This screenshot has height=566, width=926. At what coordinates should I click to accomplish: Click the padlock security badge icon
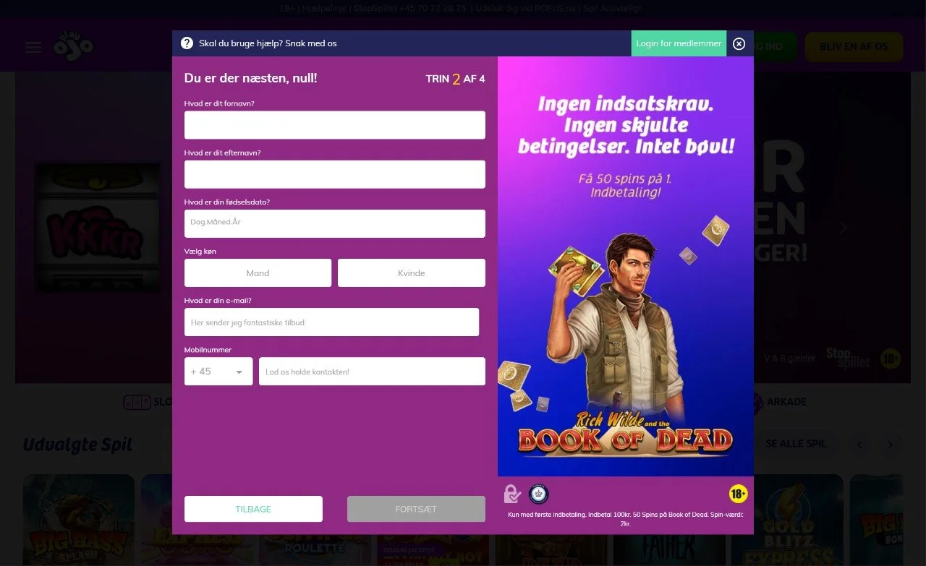click(x=512, y=494)
